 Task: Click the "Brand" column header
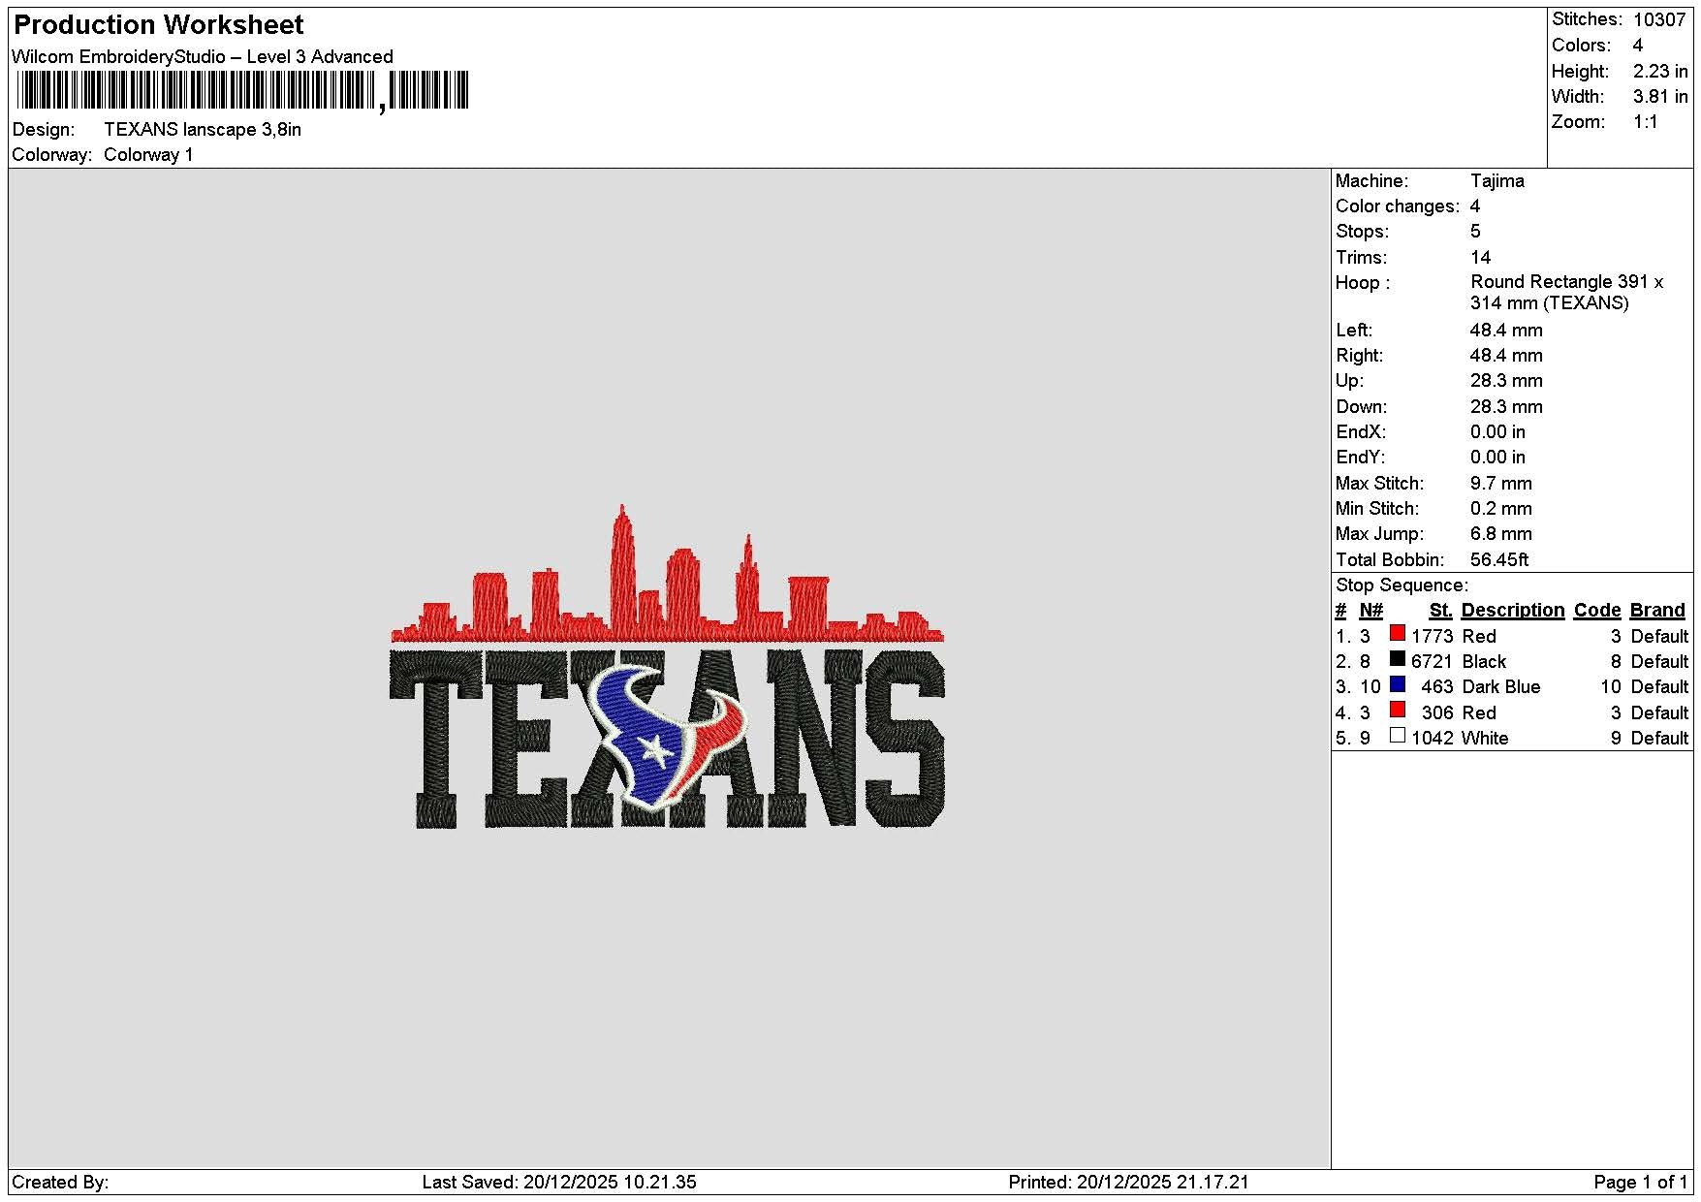[1657, 610]
